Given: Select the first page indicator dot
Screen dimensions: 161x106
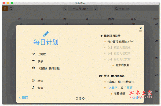Looking at the screenshot, I should point(77,99).
